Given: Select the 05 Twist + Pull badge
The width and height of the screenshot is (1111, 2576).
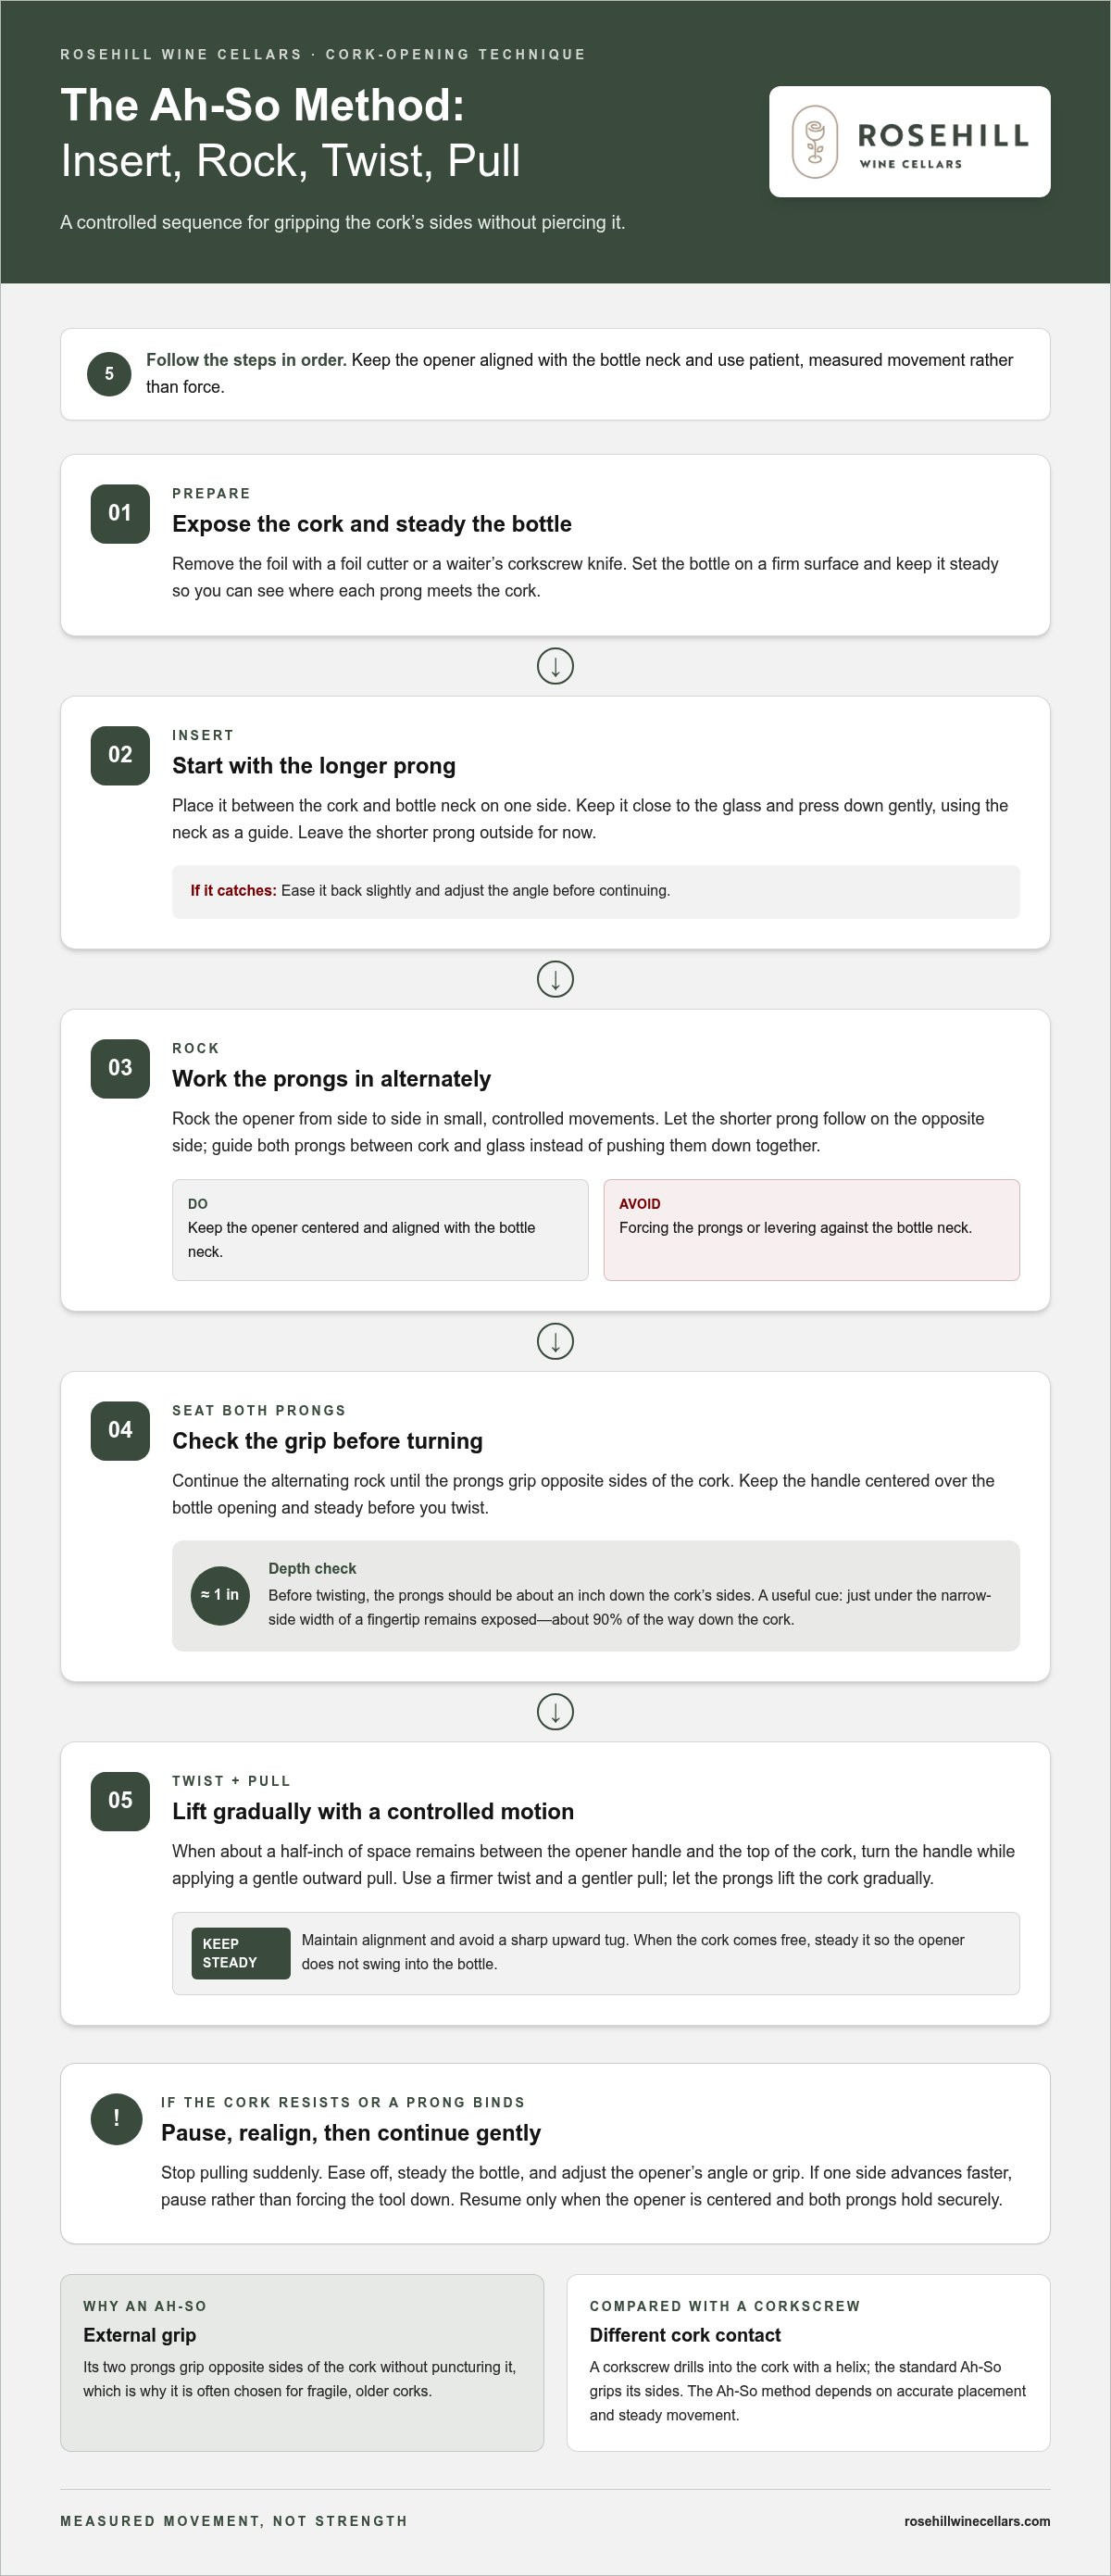Looking at the screenshot, I should 119,1801.
